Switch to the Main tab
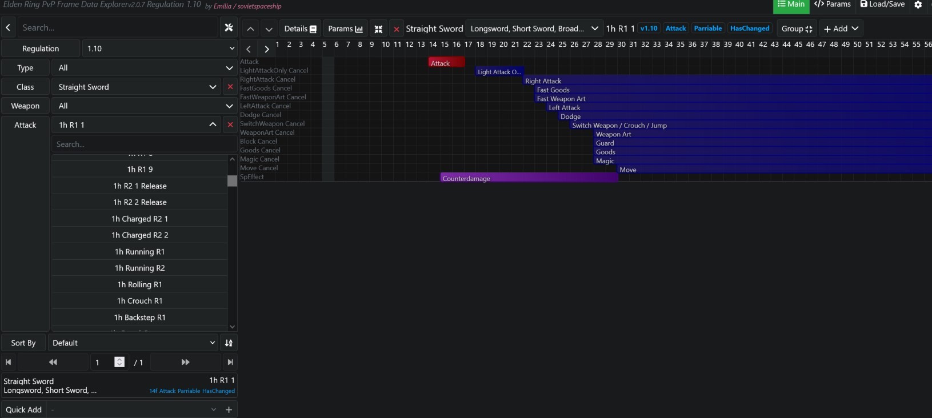Image resolution: width=932 pixels, height=418 pixels. coord(791,5)
